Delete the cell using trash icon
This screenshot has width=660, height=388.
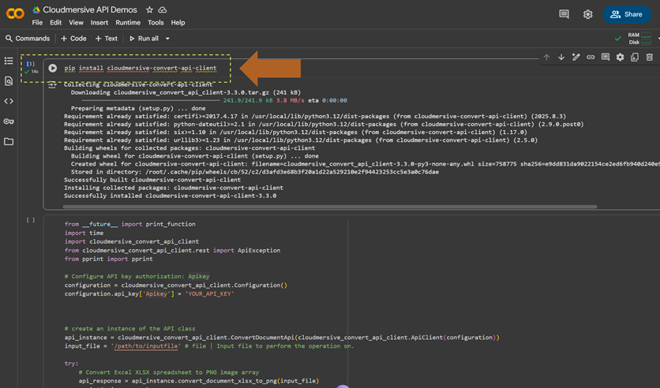pos(650,58)
